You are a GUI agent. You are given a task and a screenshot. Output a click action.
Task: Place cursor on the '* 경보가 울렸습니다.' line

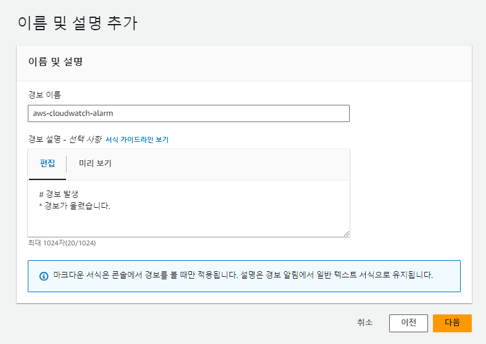tap(74, 206)
